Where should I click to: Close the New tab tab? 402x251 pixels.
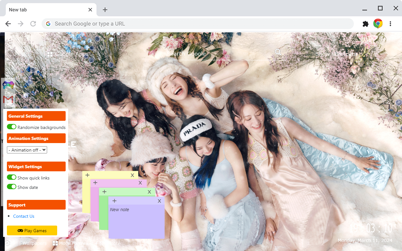[x=90, y=10]
